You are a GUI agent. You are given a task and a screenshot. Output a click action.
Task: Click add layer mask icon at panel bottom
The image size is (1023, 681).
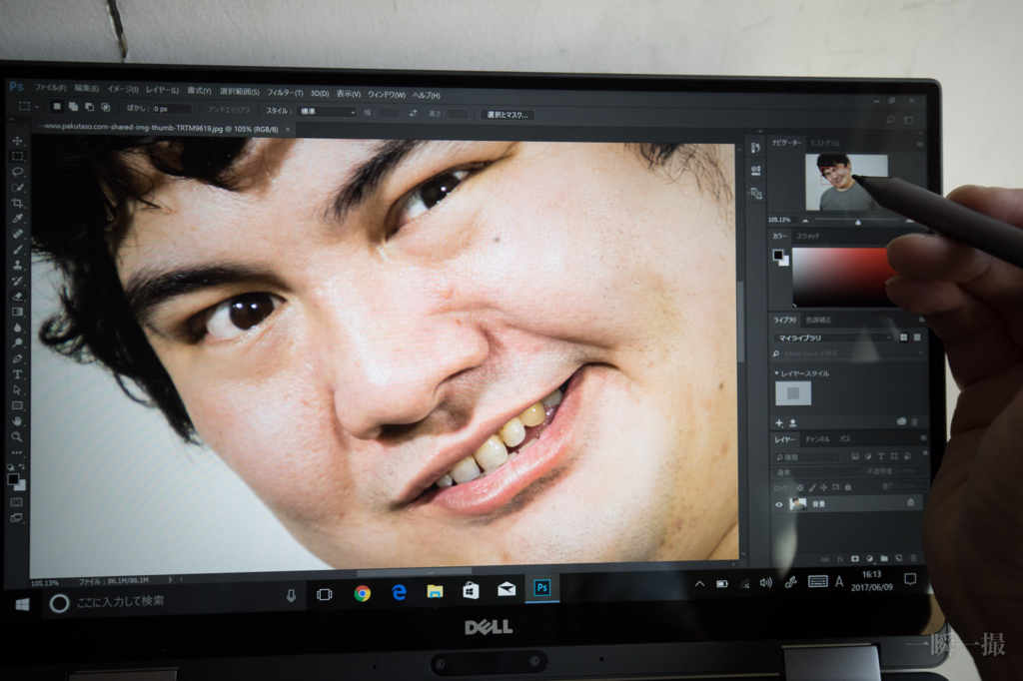click(855, 558)
